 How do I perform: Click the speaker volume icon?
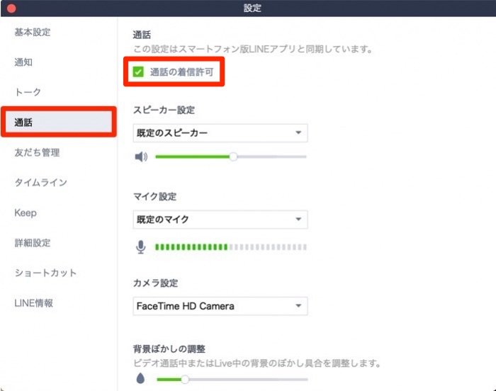(141, 157)
